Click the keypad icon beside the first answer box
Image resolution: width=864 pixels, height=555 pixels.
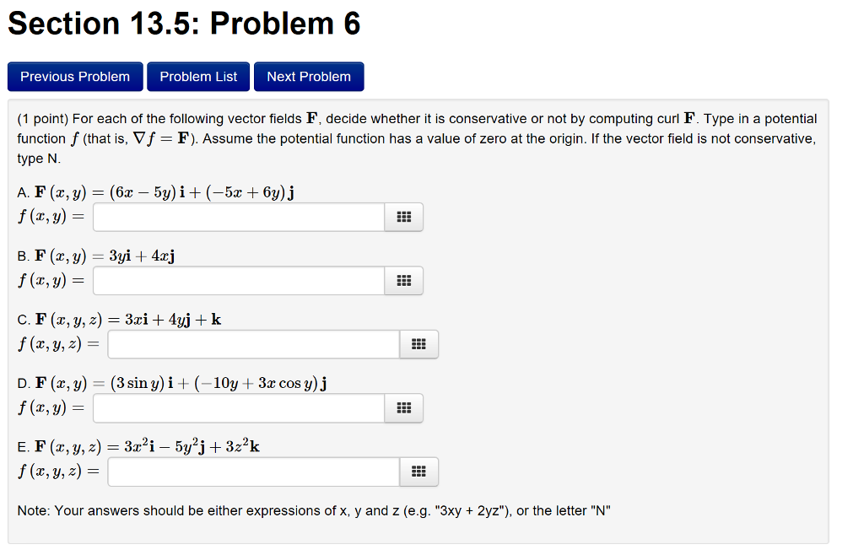point(403,217)
